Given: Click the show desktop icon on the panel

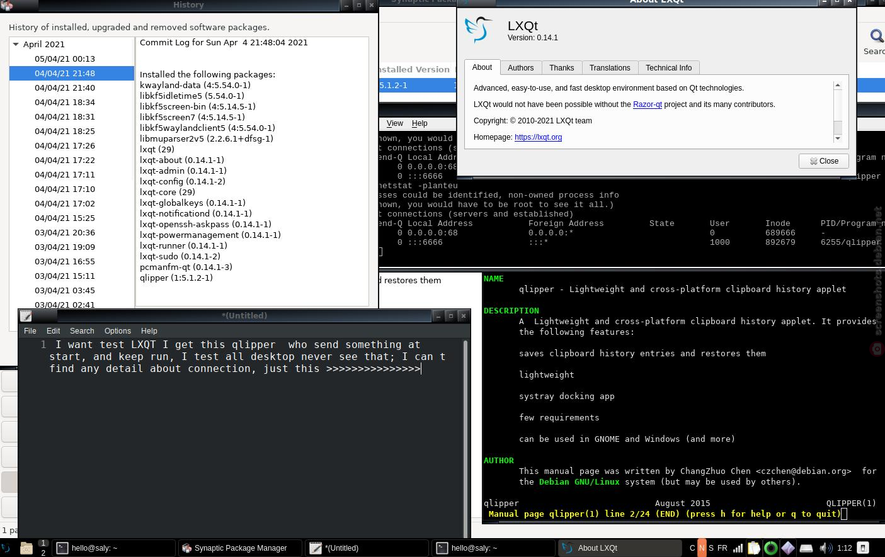Looking at the screenshot, I should click(x=863, y=548).
